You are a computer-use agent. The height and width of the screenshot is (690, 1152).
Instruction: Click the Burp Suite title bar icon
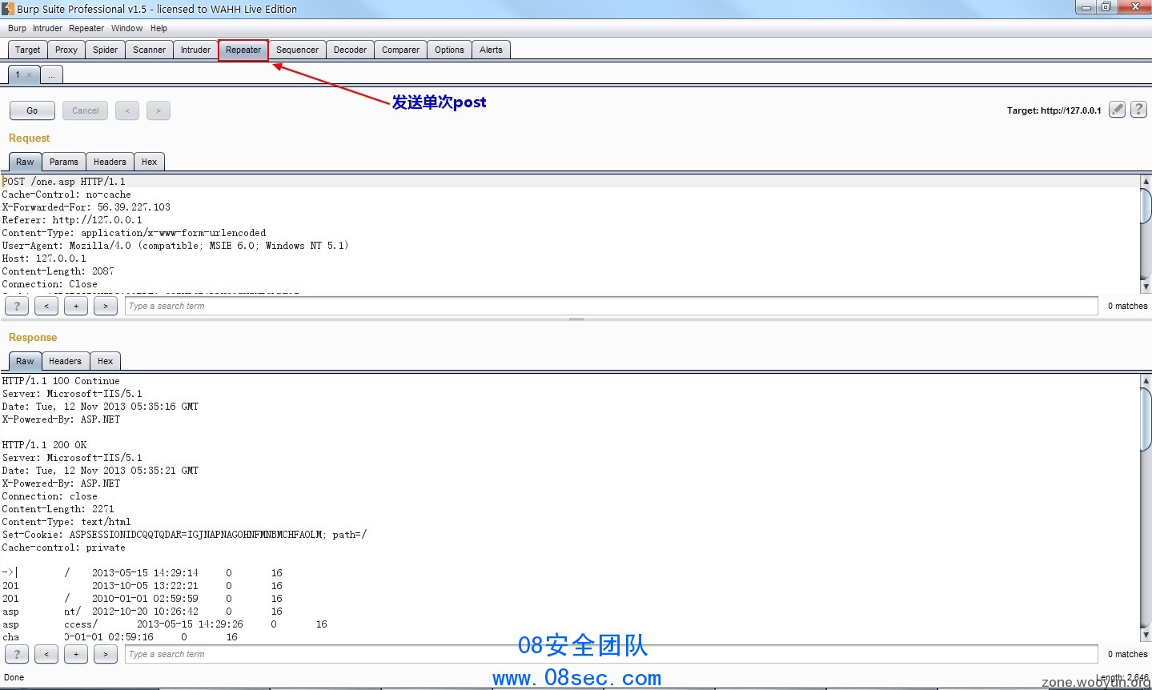coord(8,9)
